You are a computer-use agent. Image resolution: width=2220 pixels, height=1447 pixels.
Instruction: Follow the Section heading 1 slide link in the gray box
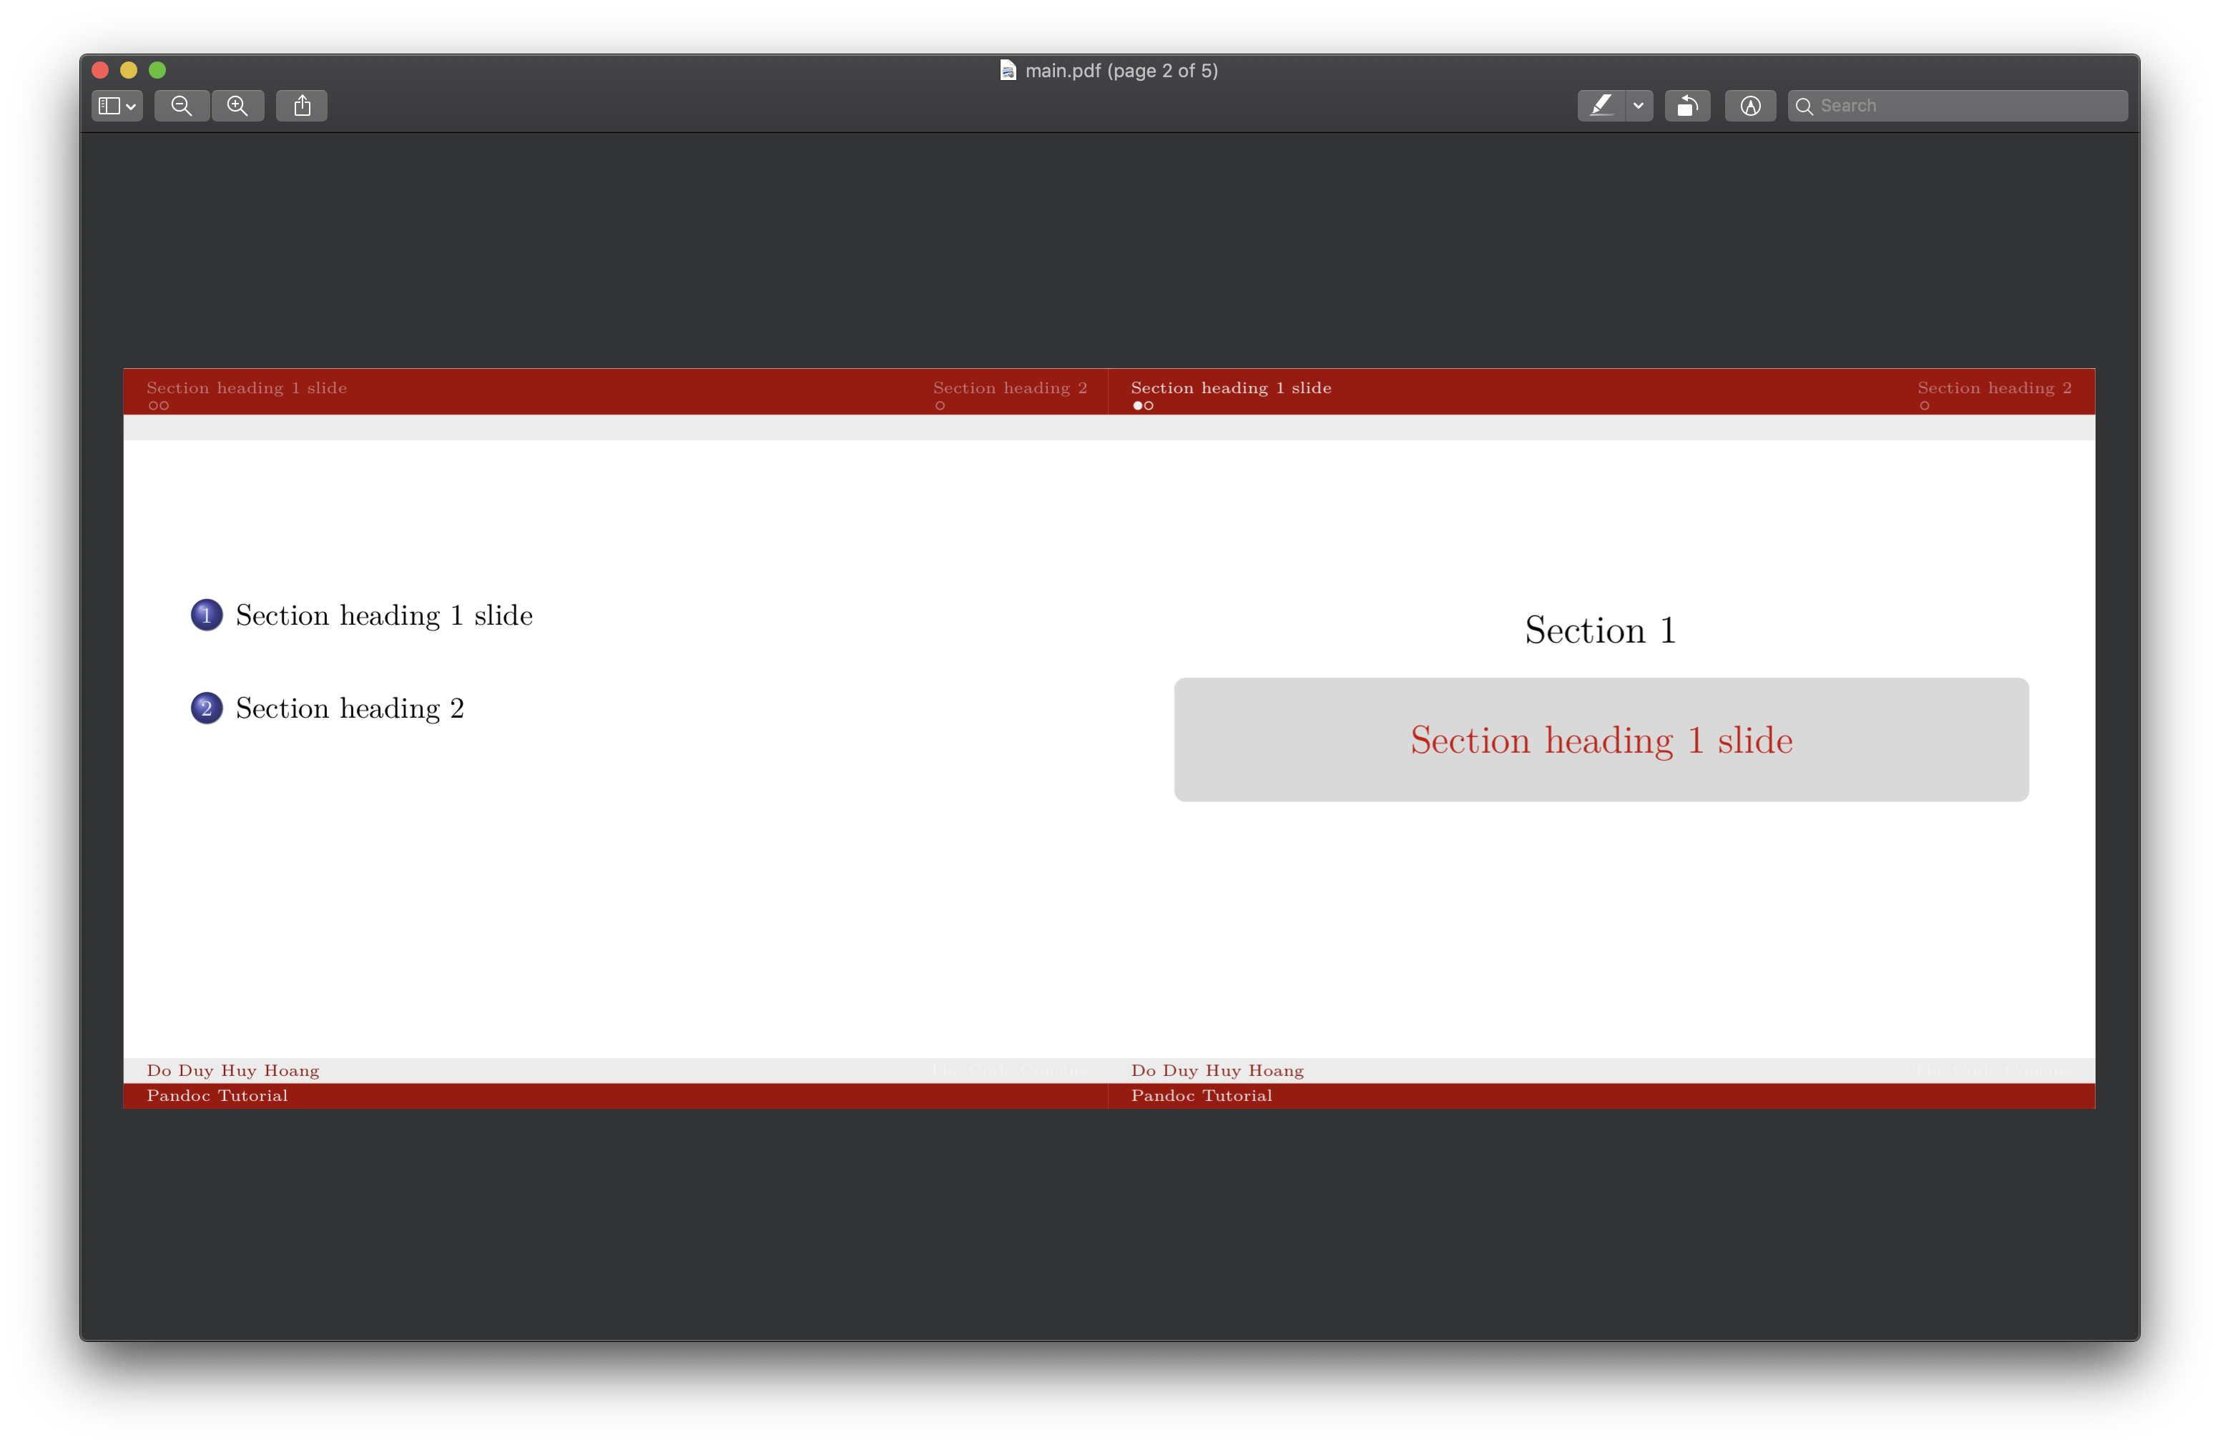[1600, 739]
